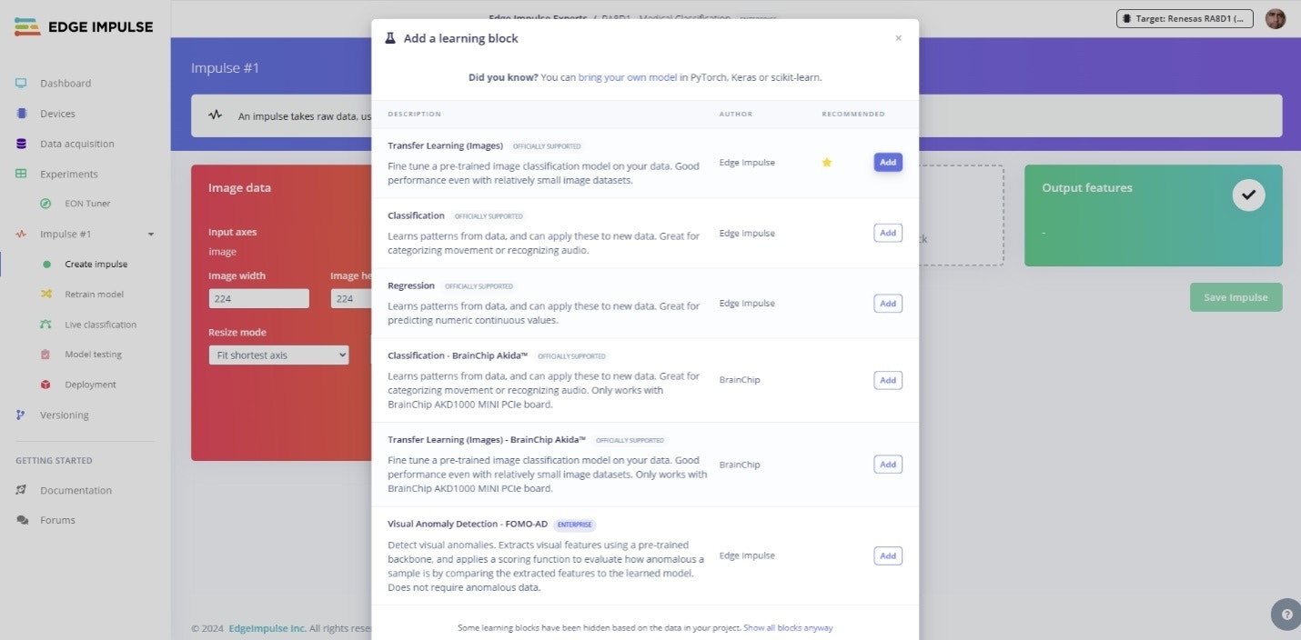
Task: Click the Output features checkmark icon
Action: click(x=1248, y=195)
